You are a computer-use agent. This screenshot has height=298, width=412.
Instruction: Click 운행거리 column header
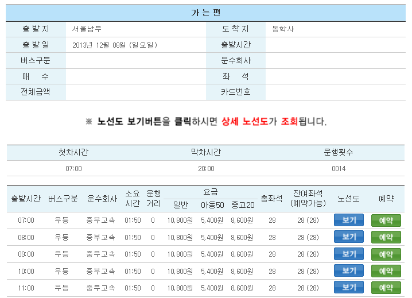(153, 198)
